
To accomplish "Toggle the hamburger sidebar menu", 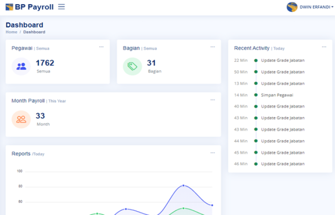I will coord(61,7).
